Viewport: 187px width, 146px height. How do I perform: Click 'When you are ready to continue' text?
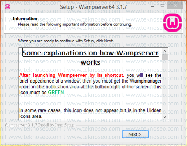click(x=66, y=41)
